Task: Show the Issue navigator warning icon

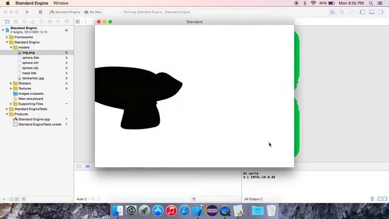Action: click(33, 22)
